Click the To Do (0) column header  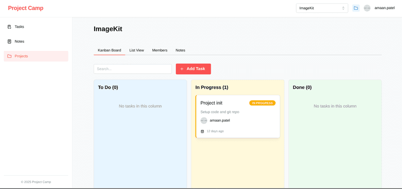point(108,87)
